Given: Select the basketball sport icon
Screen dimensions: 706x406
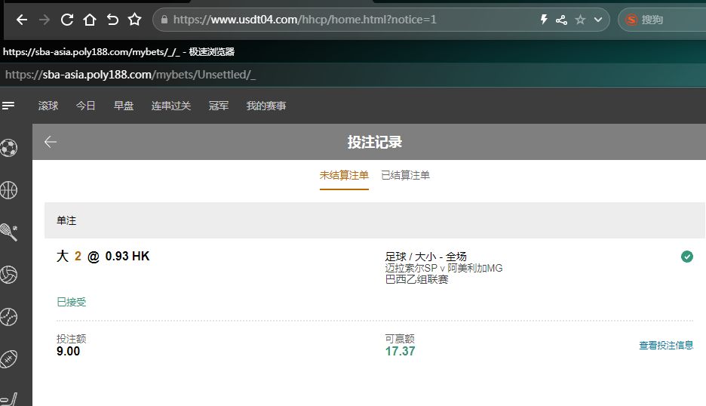Looking at the screenshot, I should click(9, 189).
